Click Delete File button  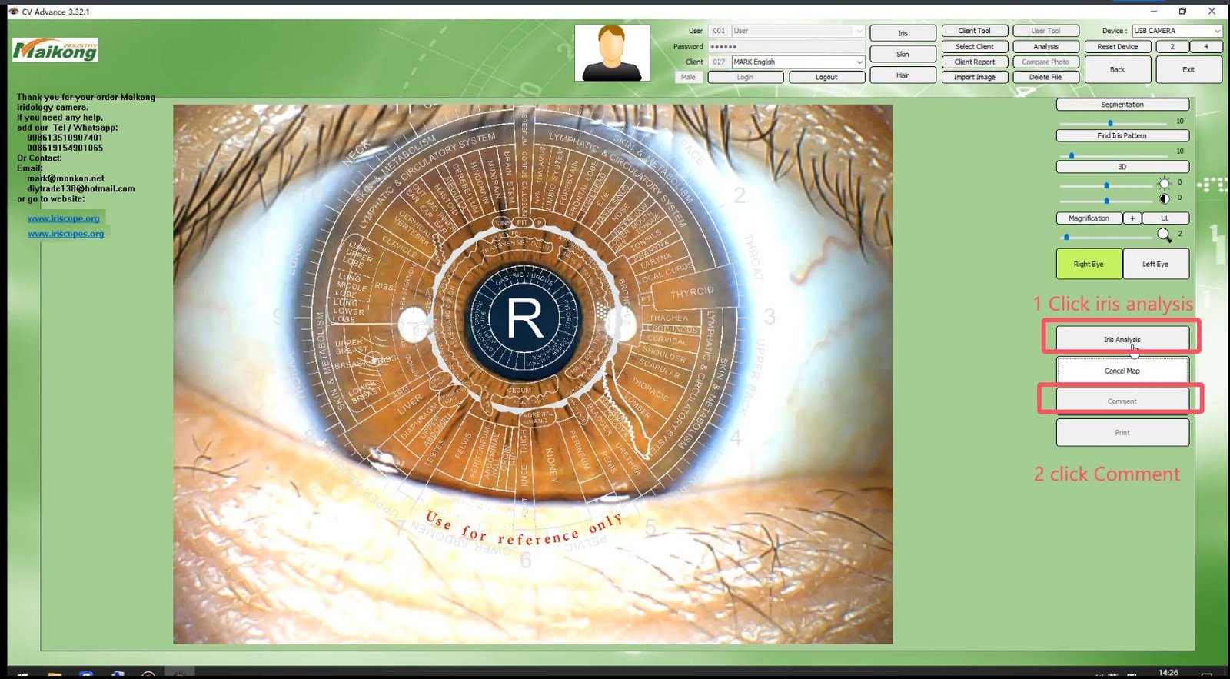[1045, 77]
